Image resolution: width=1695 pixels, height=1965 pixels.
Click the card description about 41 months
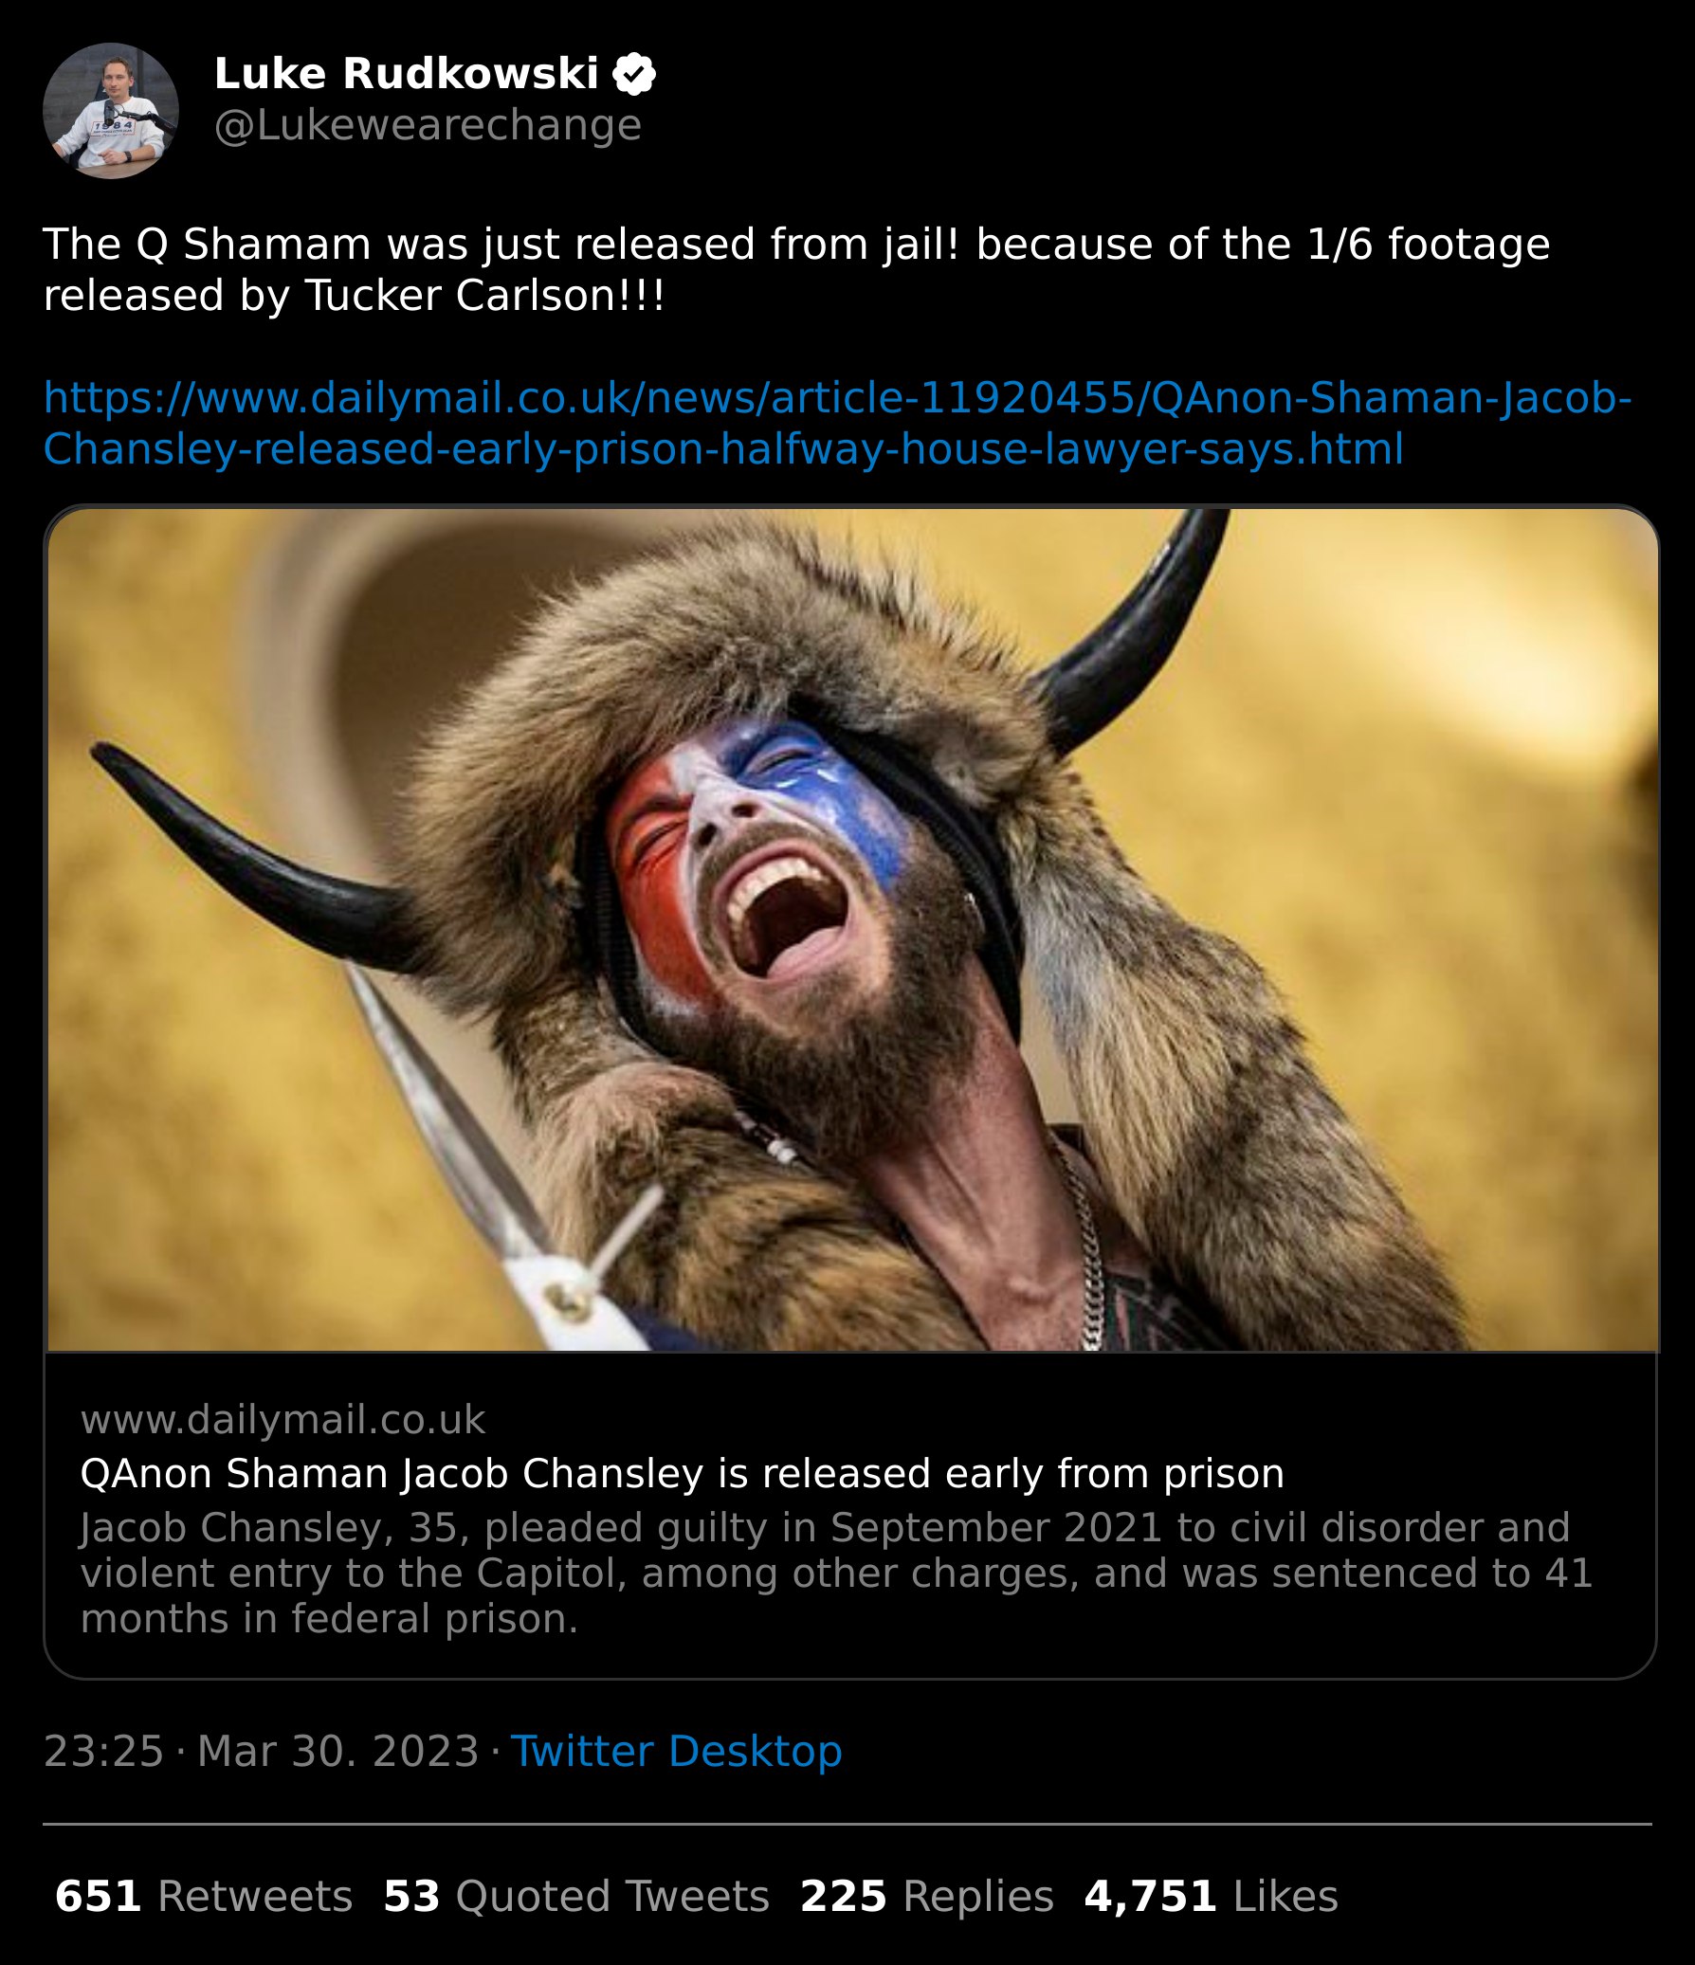coord(834,1573)
